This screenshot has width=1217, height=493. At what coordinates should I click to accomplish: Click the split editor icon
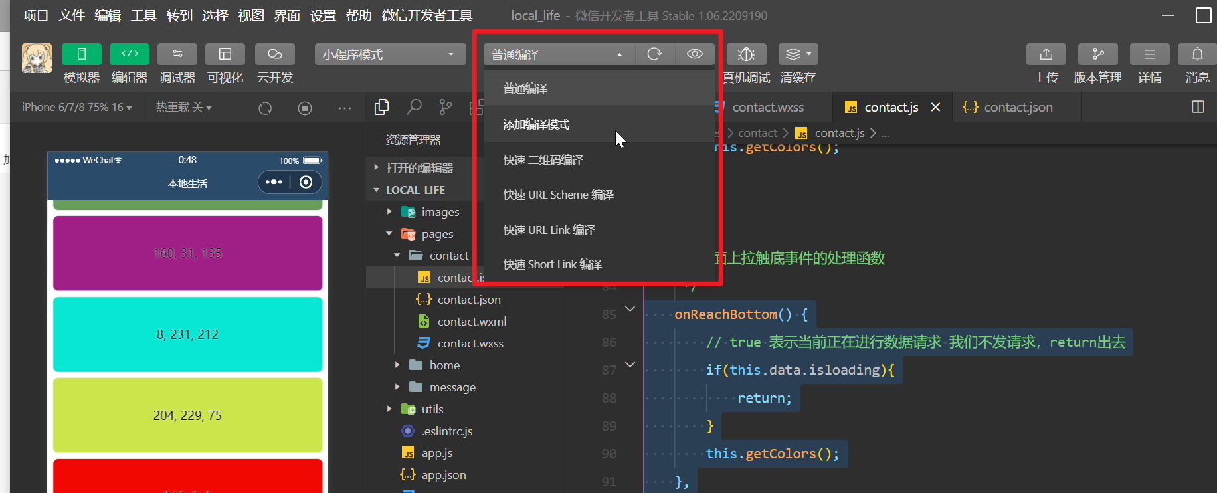pos(1198,107)
